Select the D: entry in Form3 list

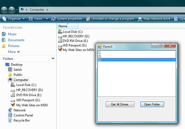pyautogui.click(x=137, y=56)
